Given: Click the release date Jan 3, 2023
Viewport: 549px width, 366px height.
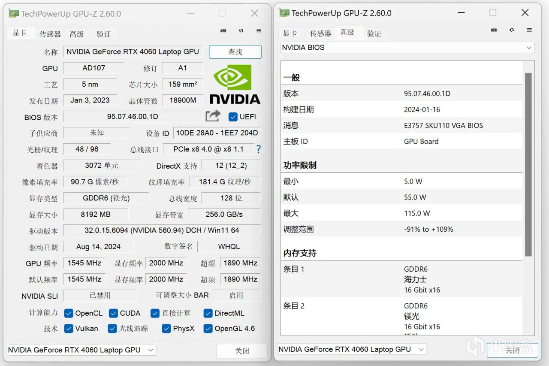Looking at the screenshot, I should (90, 100).
